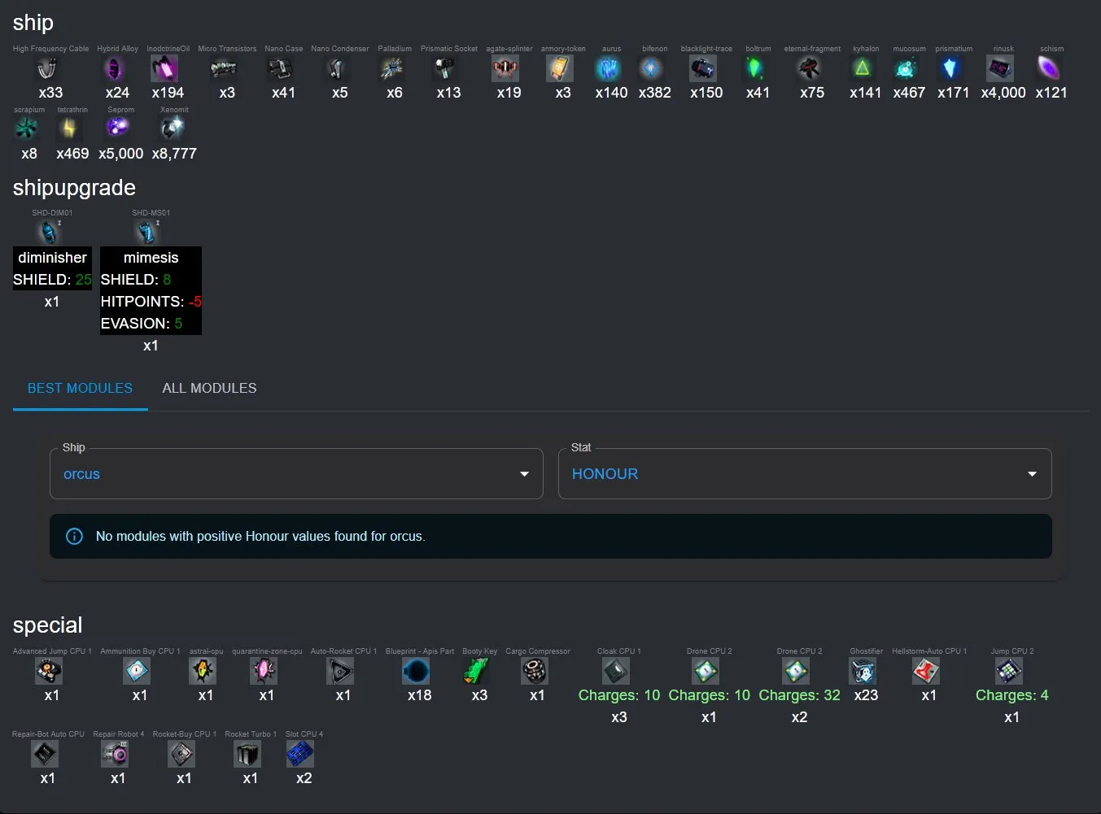The height and width of the screenshot is (814, 1101).
Task: Click the Slot CPU 4 icon
Action: pos(301,755)
